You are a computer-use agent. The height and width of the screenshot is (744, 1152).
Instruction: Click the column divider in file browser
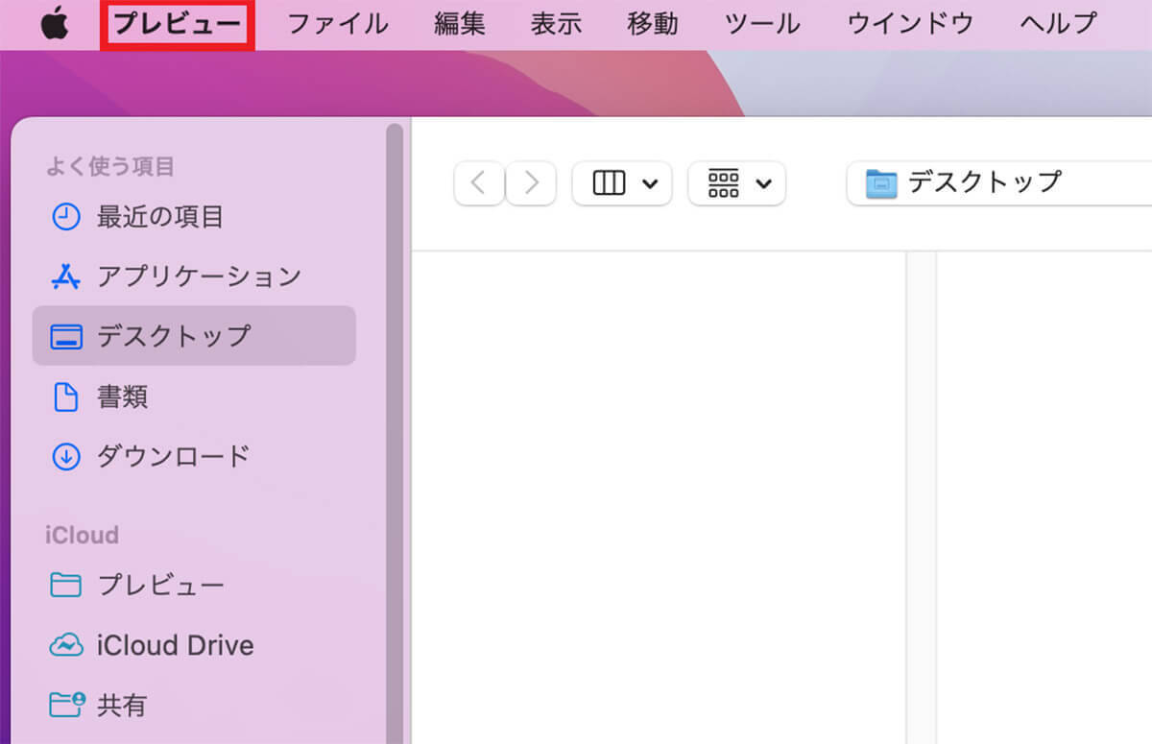[921, 480]
